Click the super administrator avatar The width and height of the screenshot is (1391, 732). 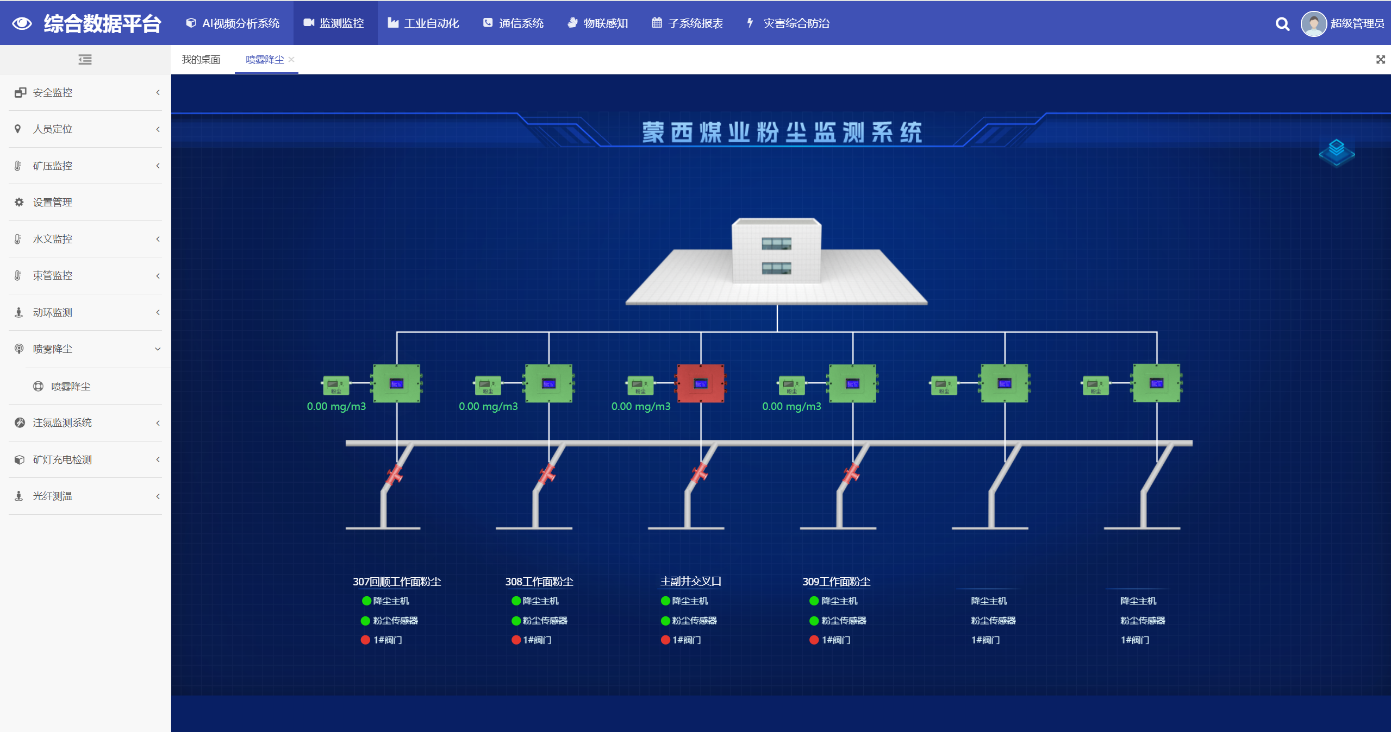click(1313, 24)
